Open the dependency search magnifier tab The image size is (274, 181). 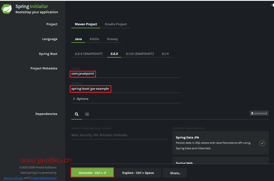click(77, 114)
